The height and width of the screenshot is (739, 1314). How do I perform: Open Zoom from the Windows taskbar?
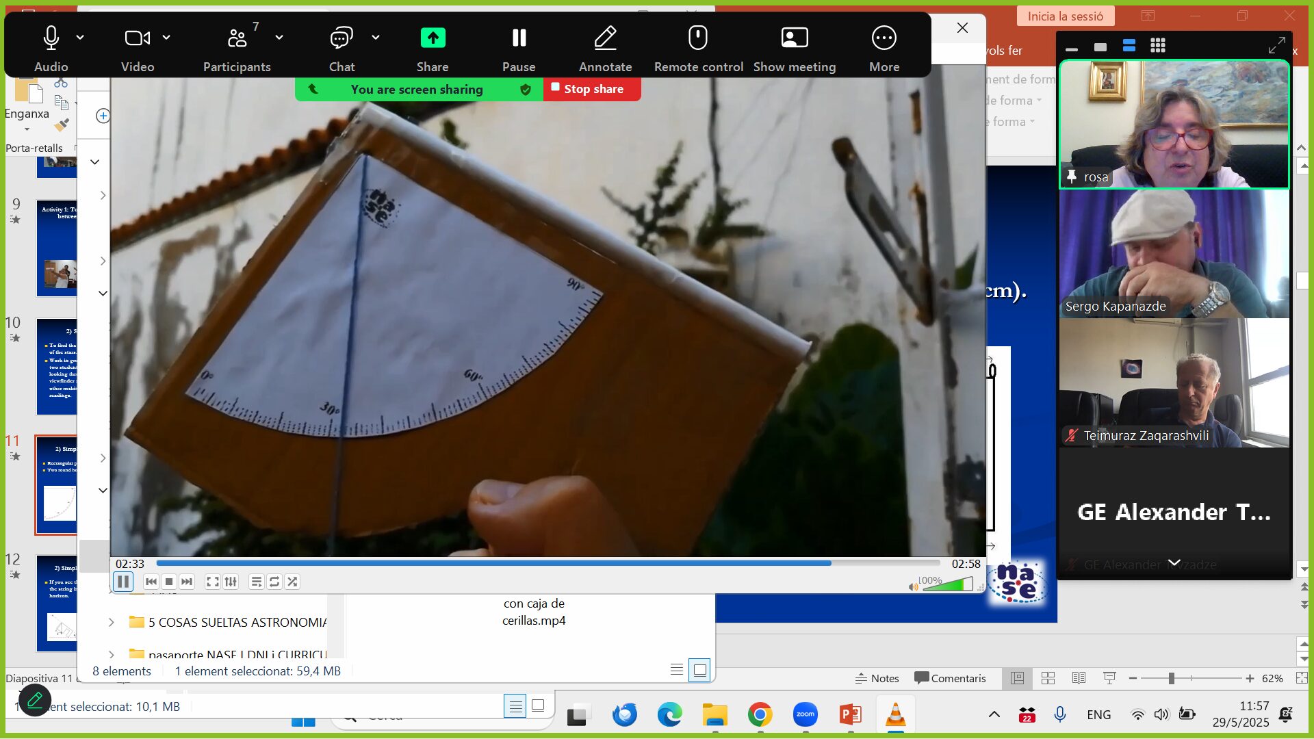(x=806, y=714)
